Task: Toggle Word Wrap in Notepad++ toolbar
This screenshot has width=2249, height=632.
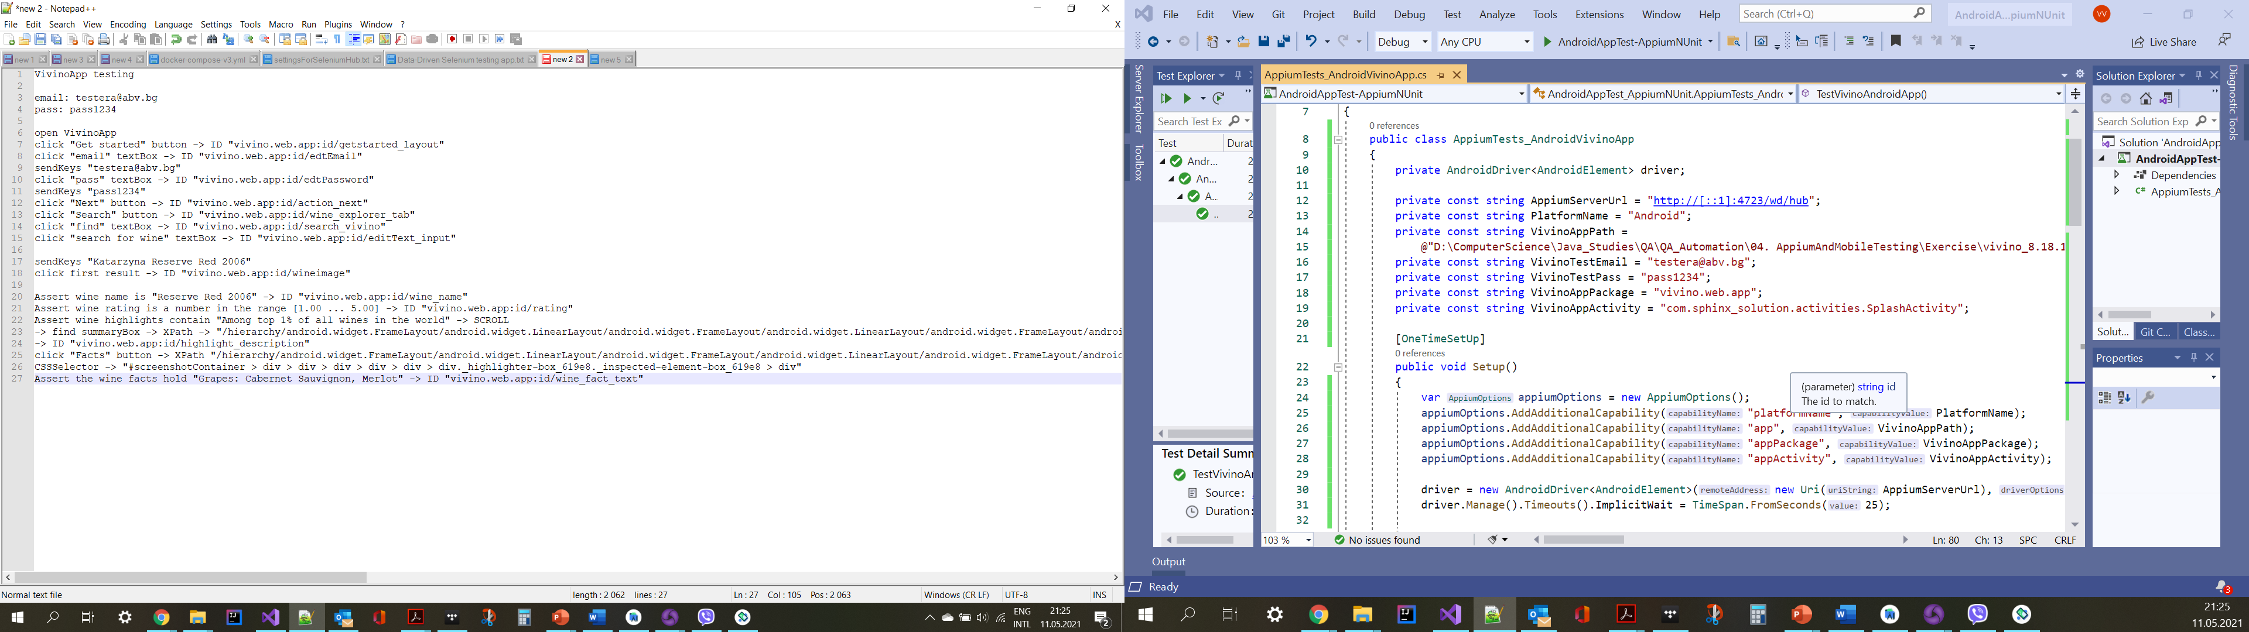Action: 322,39
